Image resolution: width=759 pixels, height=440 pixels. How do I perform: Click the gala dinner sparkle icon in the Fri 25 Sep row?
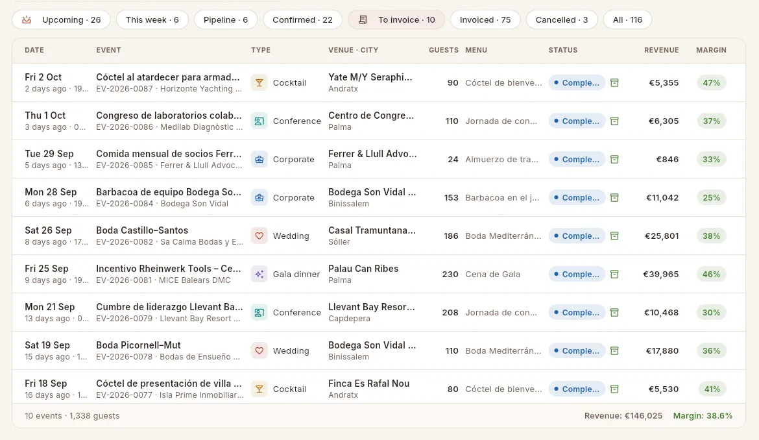pos(259,274)
